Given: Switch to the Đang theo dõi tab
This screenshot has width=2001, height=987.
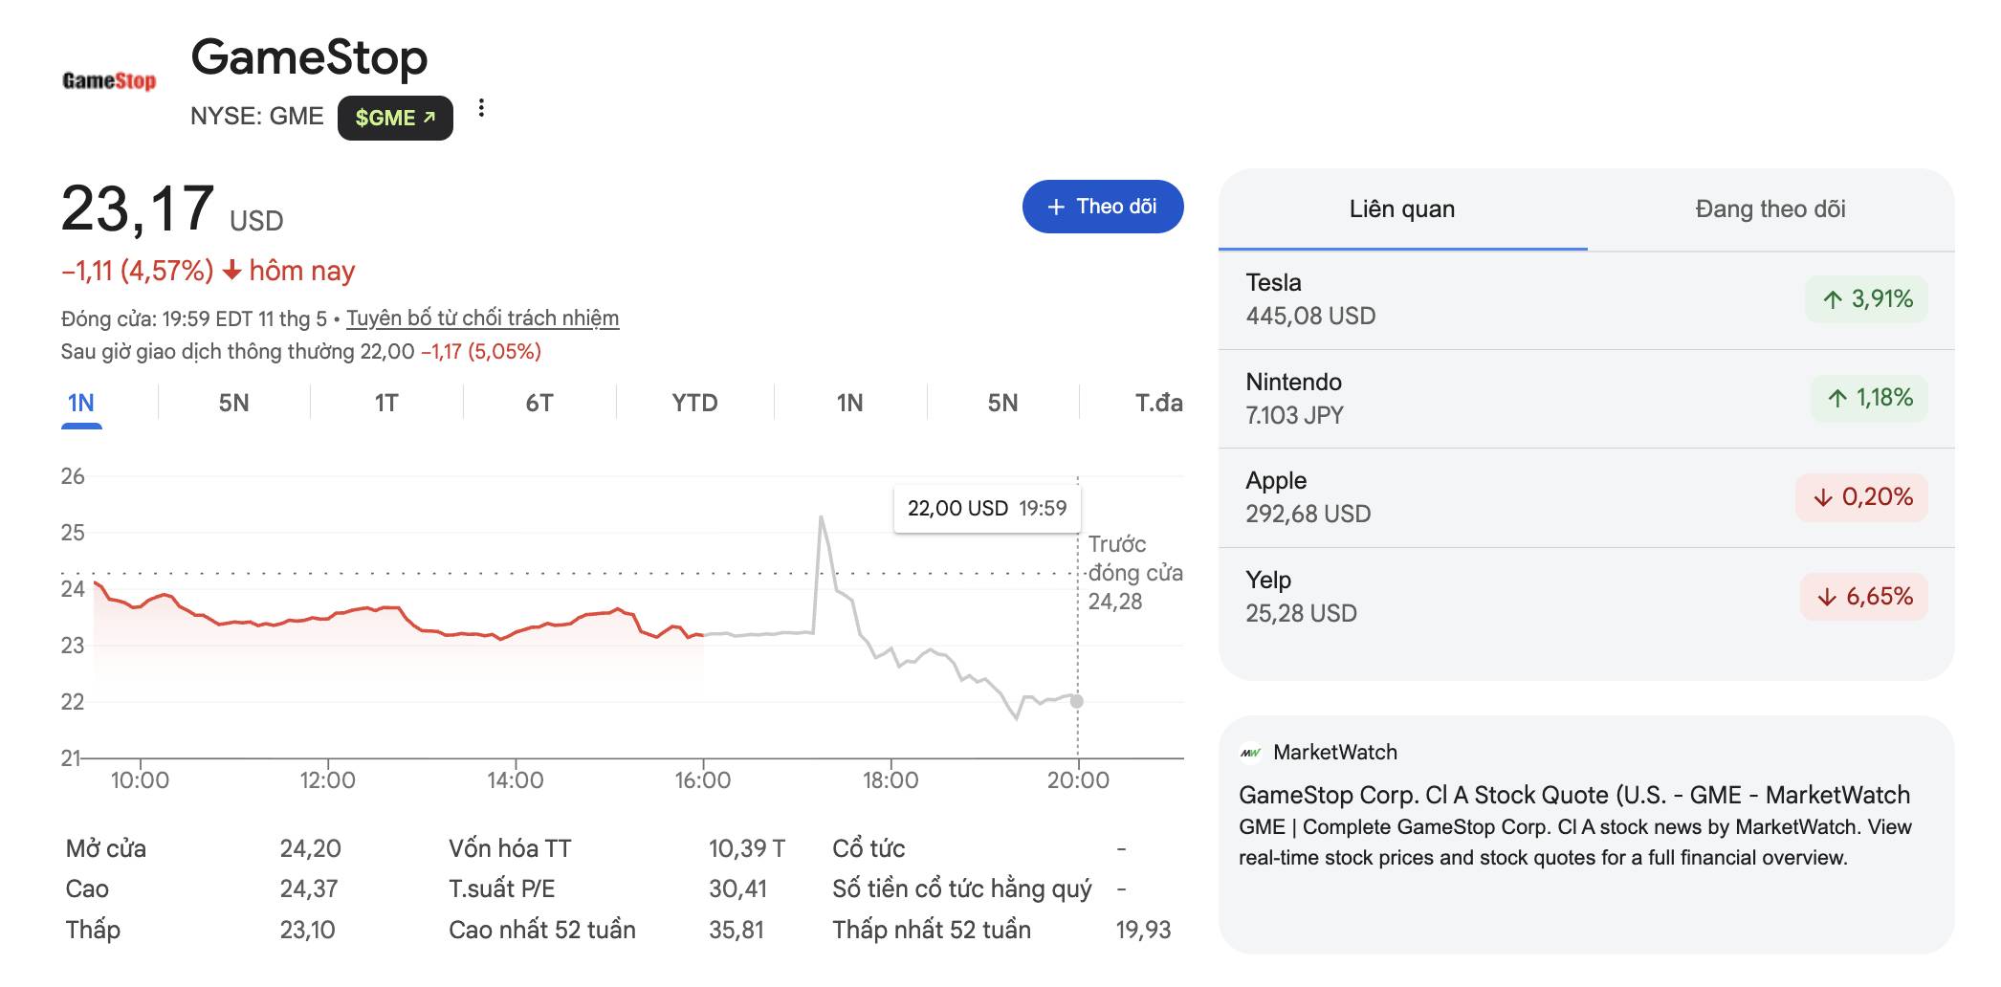Looking at the screenshot, I should [1770, 209].
